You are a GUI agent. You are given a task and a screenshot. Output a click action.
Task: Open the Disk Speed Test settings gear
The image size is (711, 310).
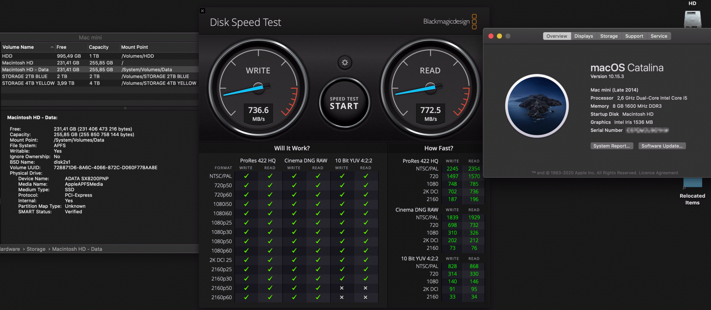[344, 63]
